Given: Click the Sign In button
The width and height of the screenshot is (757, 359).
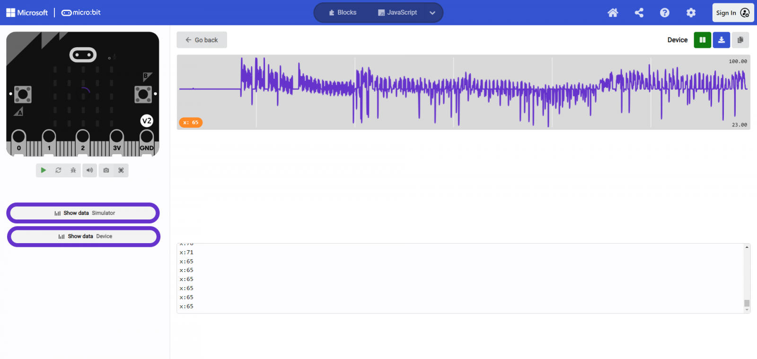Looking at the screenshot, I should tap(733, 13).
